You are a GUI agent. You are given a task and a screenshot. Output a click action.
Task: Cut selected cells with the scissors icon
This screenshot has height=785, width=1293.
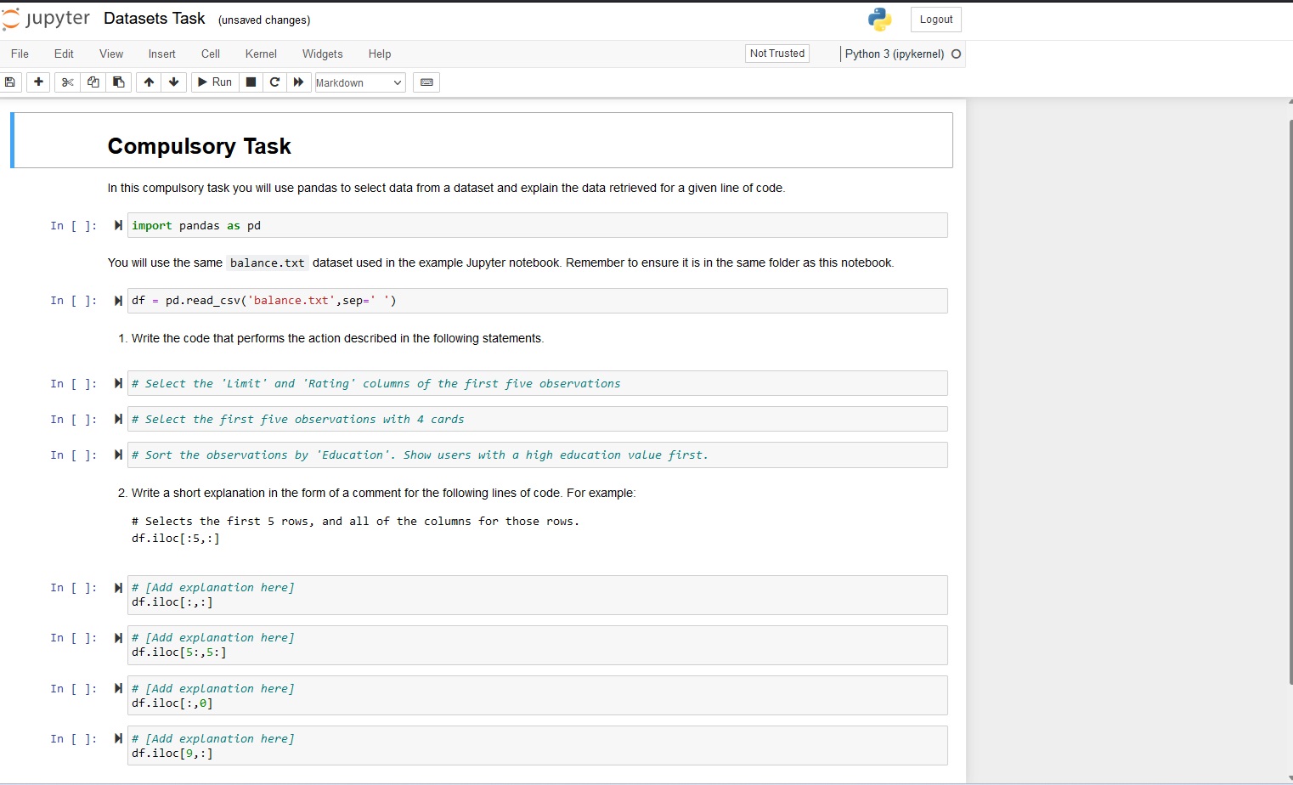pyautogui.click(x=67, y=82)
